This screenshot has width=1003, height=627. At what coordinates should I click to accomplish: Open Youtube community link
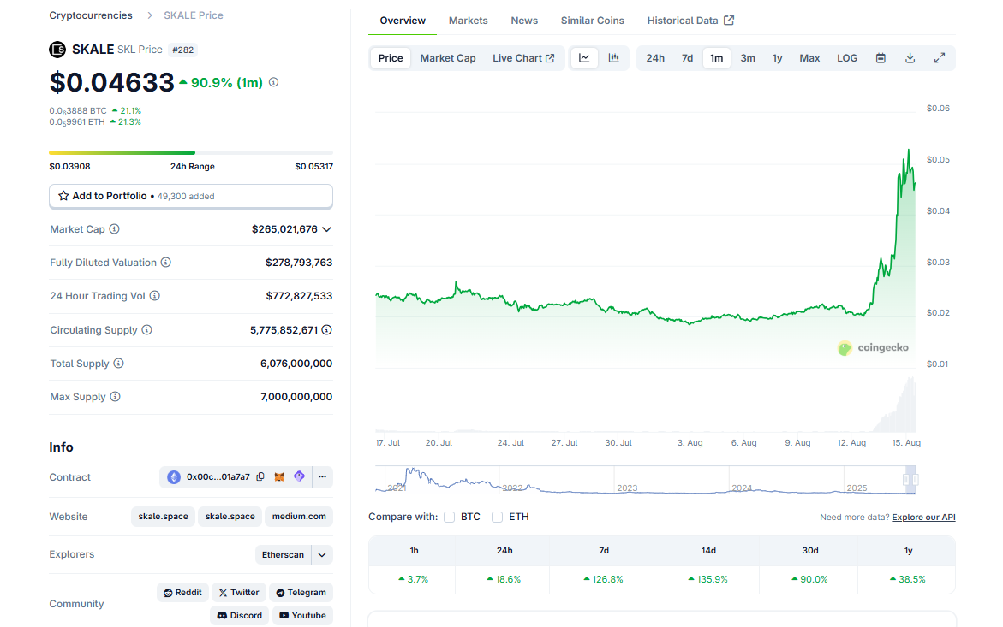pyautogui.click(x=302, y=616)
